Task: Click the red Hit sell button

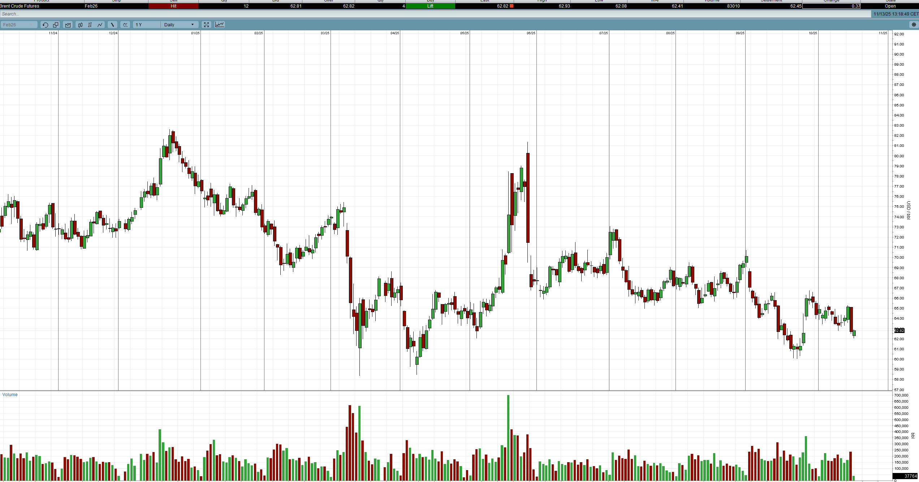Action: coord(173,6)
